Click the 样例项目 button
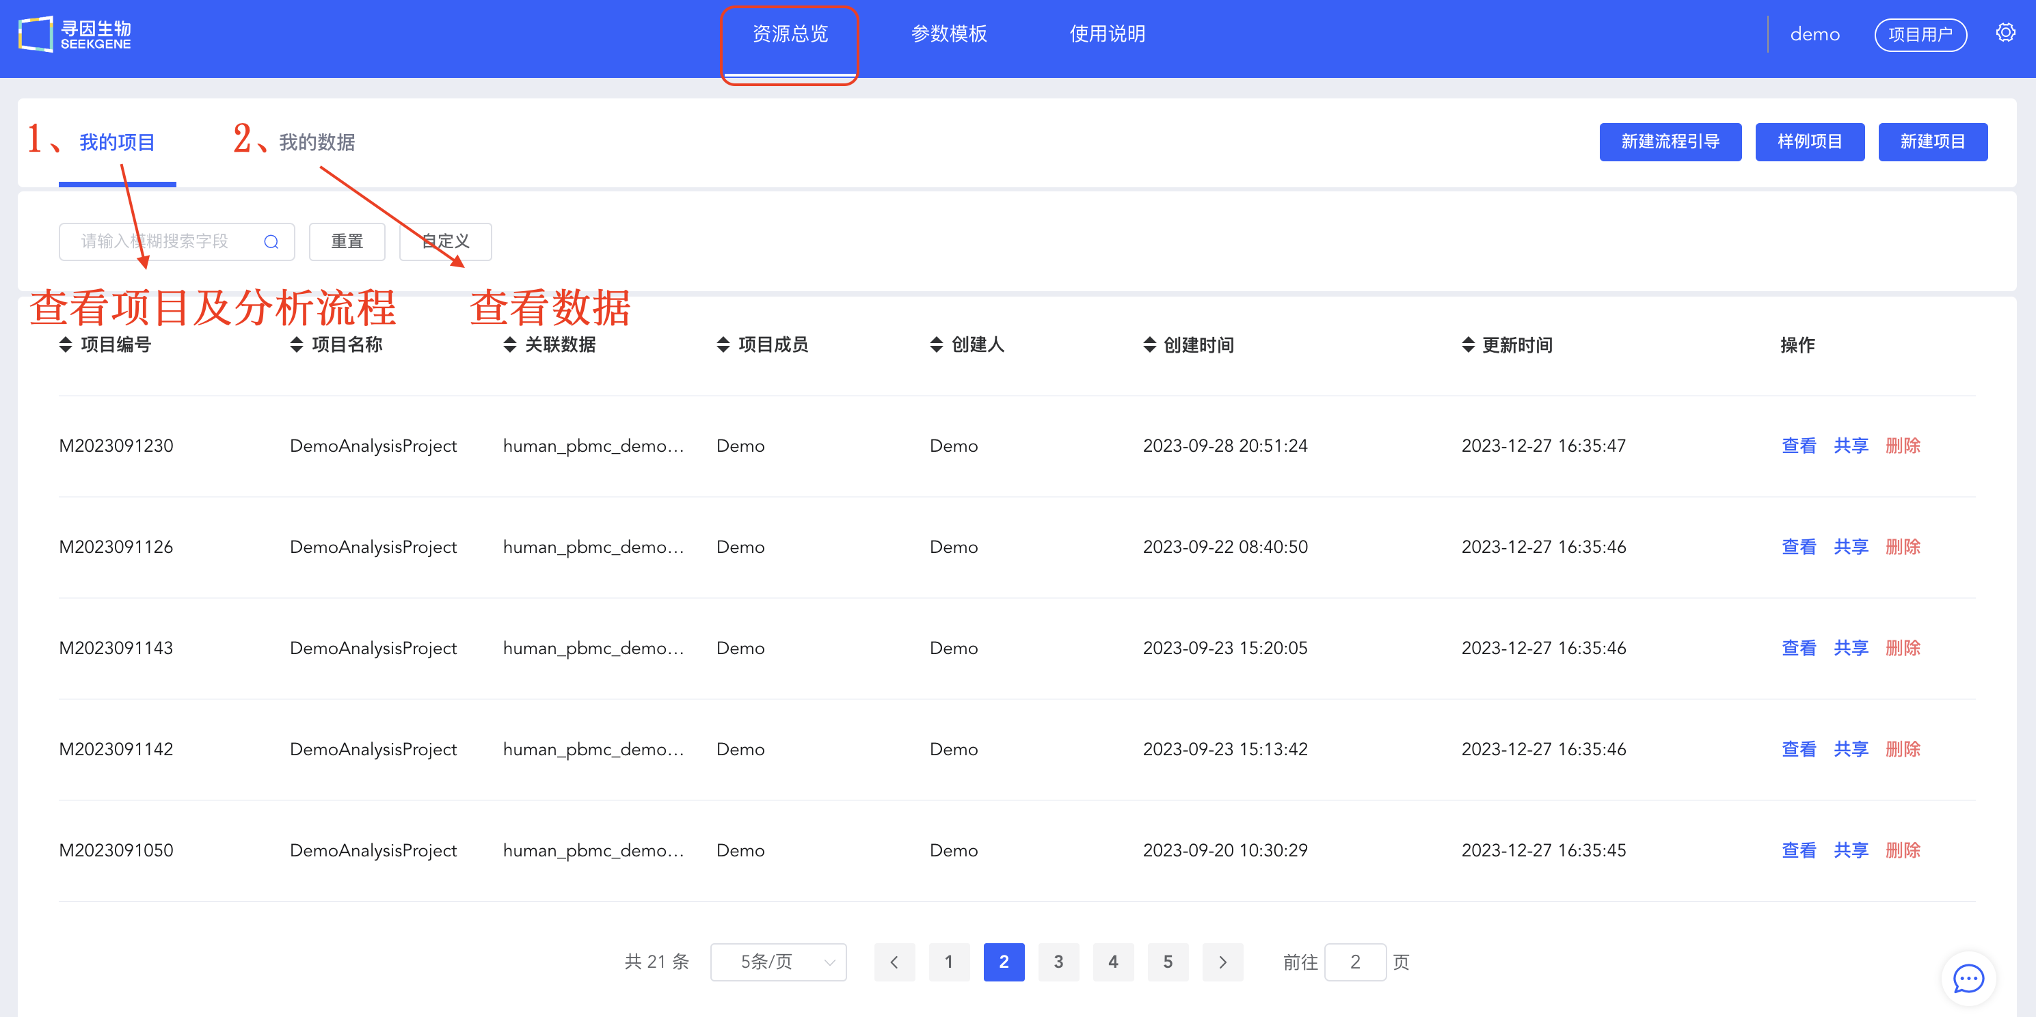Viewport: 2036px width, 1017px height. point(1810,141)
